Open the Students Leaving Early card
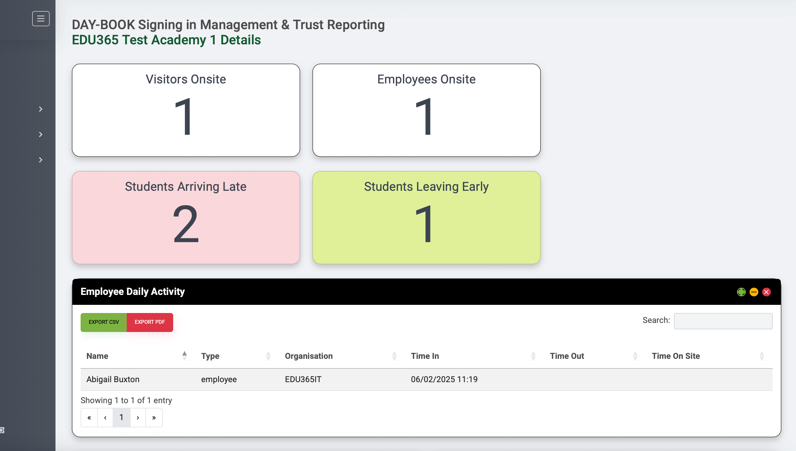 427,217
